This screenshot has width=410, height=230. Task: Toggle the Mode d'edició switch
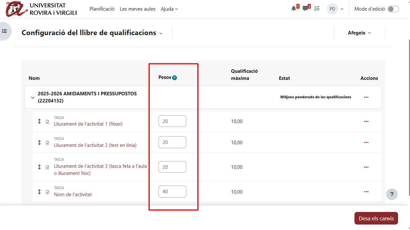(x=393, y=9)
